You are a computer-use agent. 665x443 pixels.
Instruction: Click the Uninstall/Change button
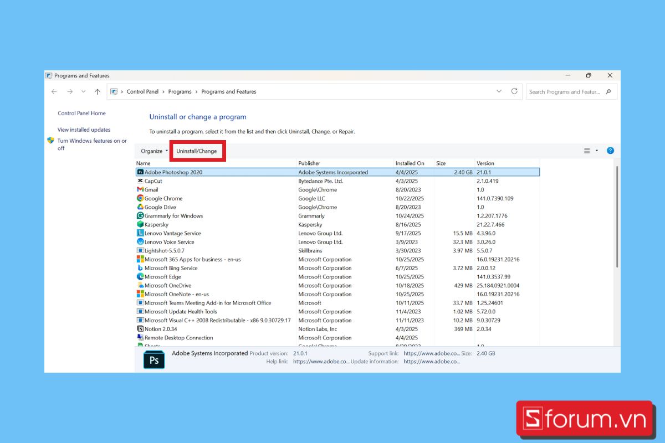pos(197,151)
